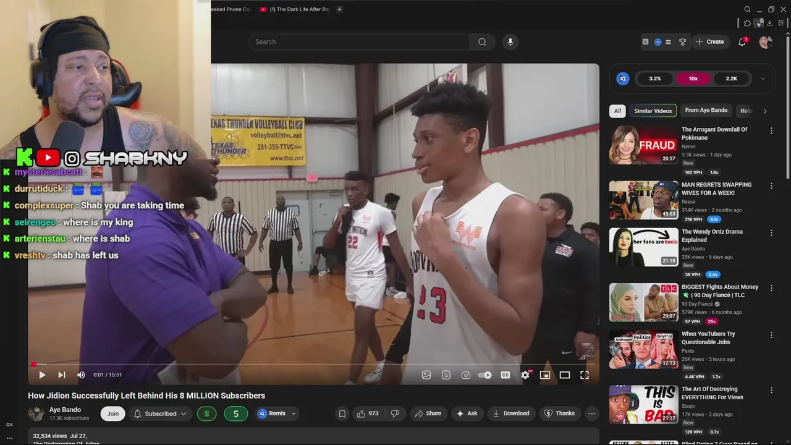Open the trophy icon in header
The width and height of the screenshot is (791, 445).
(x=683, y=42)
